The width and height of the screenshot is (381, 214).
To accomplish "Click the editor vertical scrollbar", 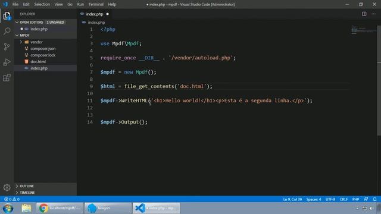I will [379, 80].
